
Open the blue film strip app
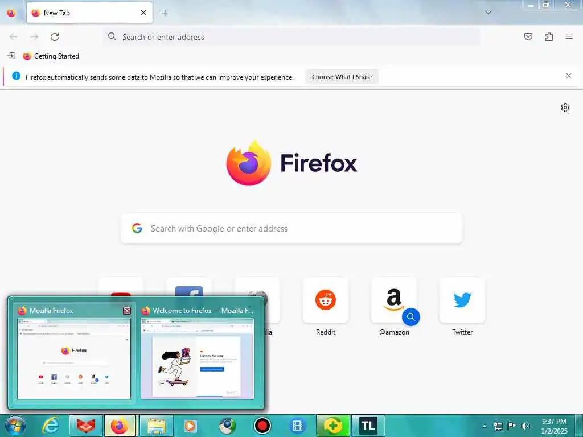pyautogui.click(x=297, y=426)
